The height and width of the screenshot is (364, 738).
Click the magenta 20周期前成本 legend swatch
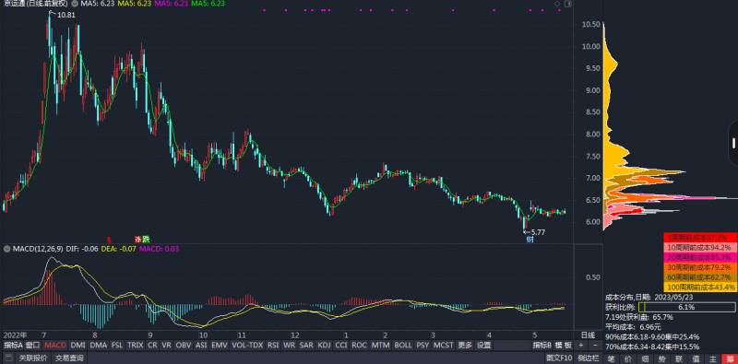[700, 257]
